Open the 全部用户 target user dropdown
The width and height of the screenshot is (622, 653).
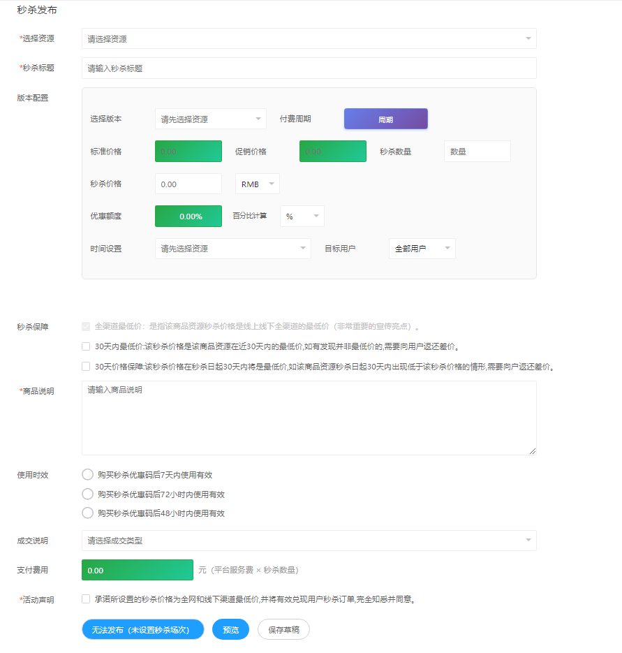(422, 249)
